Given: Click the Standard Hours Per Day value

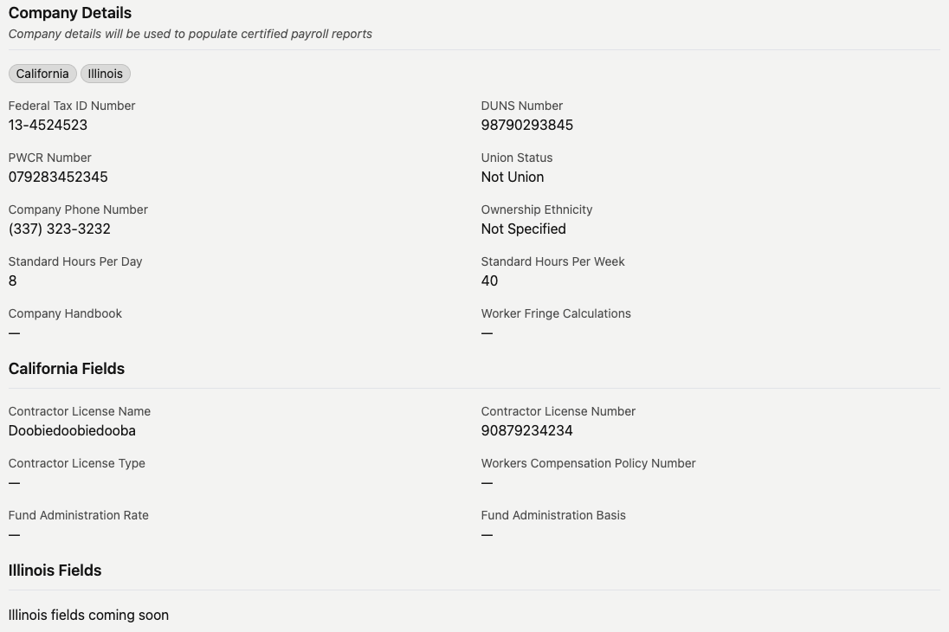Looking at the screenshot, I should click(x=13, y=281).
